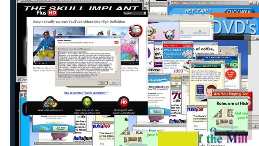
Task: Click the yellow folder icon behind the power guides ad
Action: point(244,84)
